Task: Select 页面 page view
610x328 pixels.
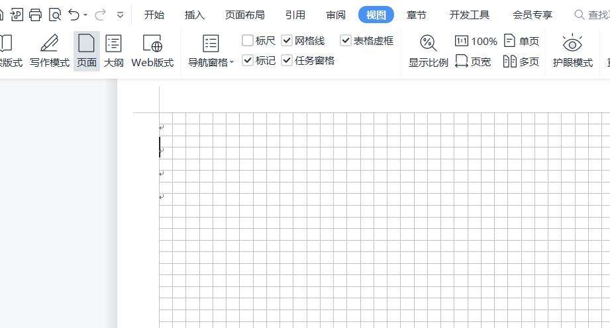Action: pyautogui.click(x=86, y=50)
